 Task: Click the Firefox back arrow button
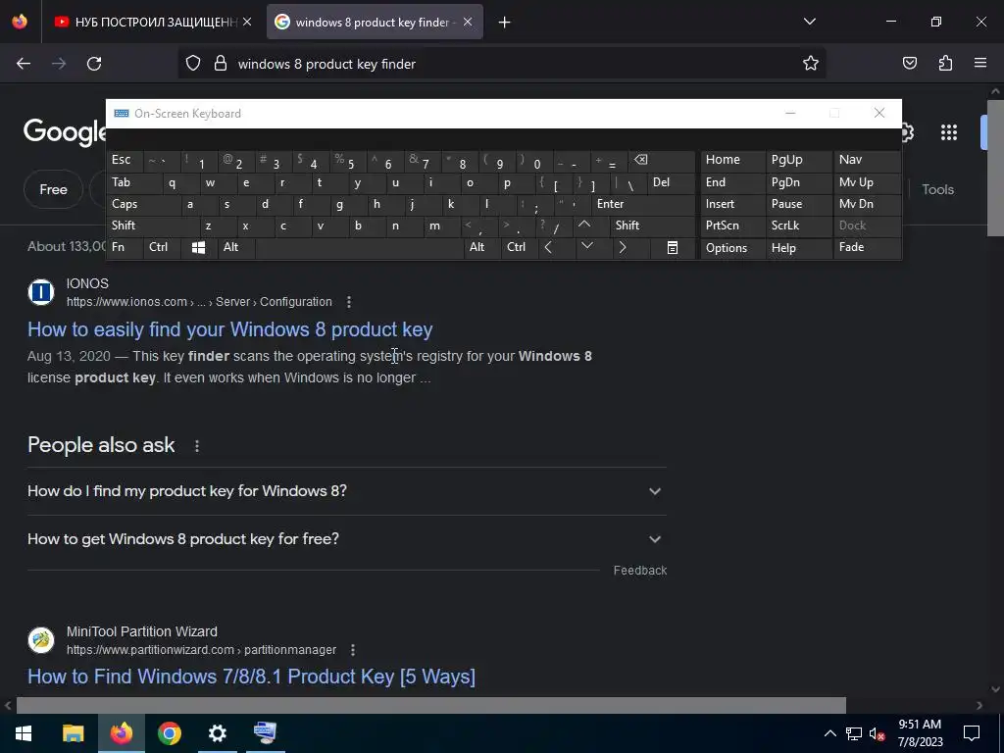point(24,64)
